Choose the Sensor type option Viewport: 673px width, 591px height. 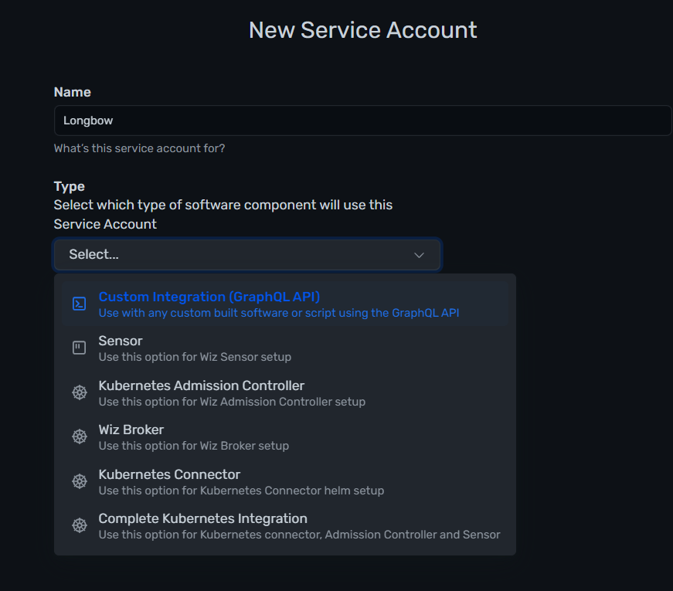(285, 348)
